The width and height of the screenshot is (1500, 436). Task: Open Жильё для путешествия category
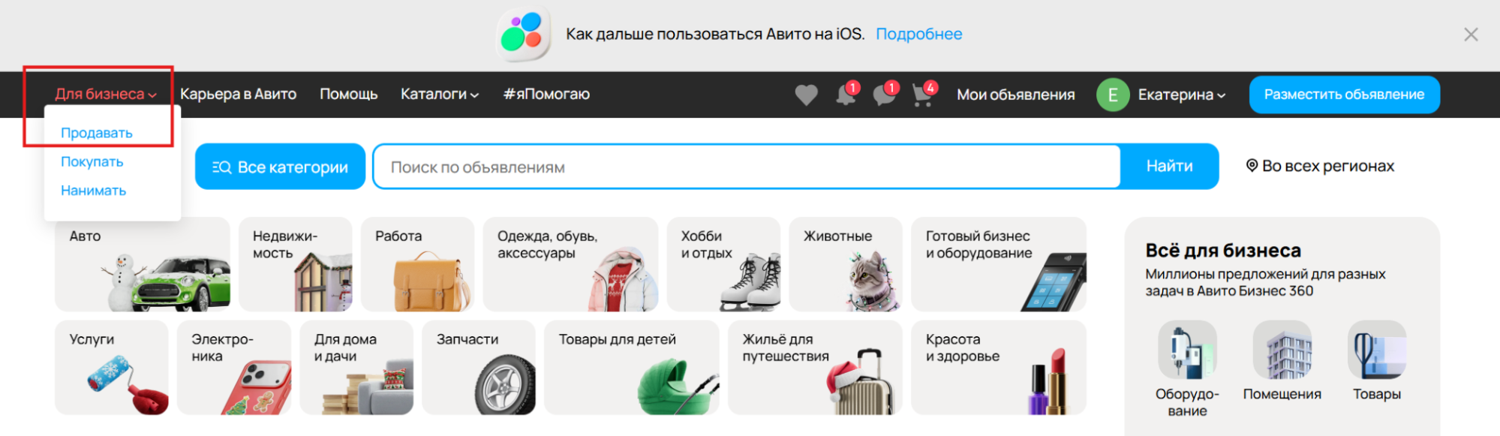pyautogui.click(x=815, y=368)
